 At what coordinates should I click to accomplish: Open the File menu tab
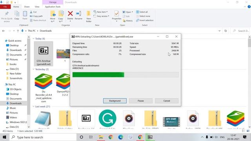coord(5,7)
